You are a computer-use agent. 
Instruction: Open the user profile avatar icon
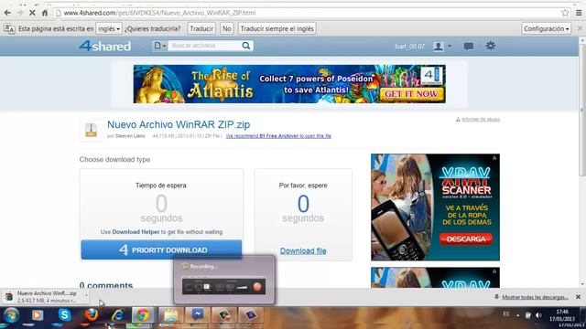[x=439, y=47]
